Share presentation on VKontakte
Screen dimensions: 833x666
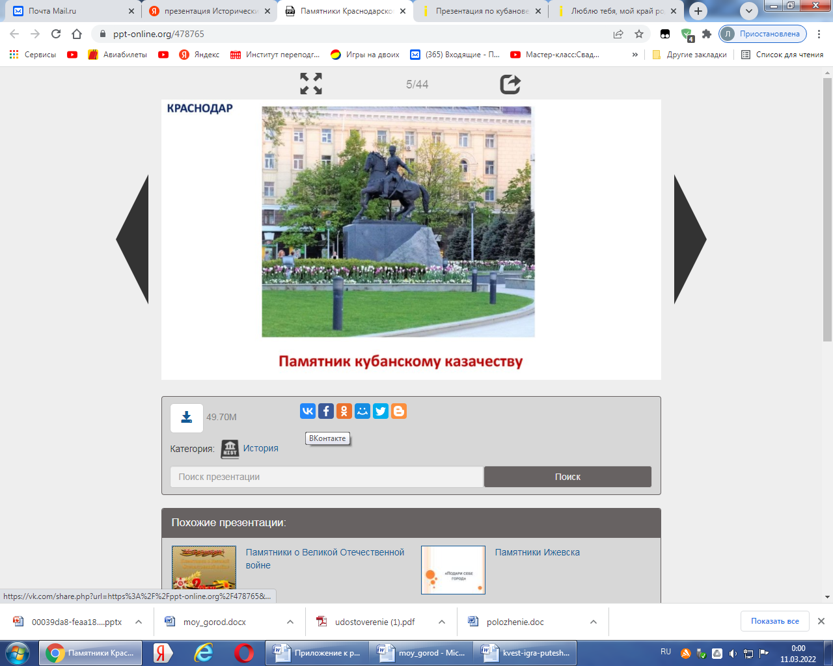[x=308, y=411]
